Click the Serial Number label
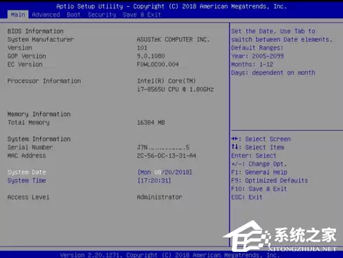The width and height of the screenshot is (343, 258). tap(30, 148)
